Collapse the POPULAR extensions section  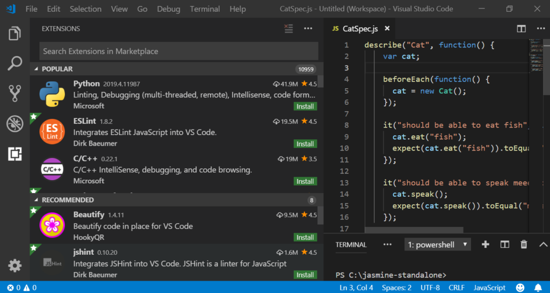[x=56, y=69]
